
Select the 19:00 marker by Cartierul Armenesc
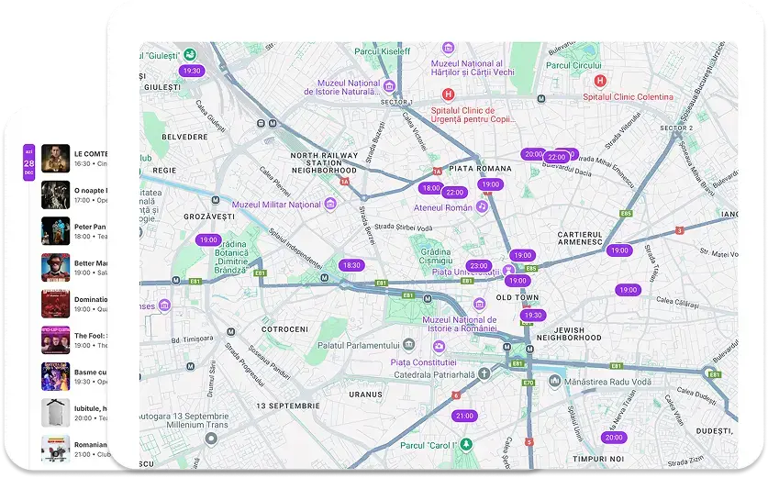(619, 250)
